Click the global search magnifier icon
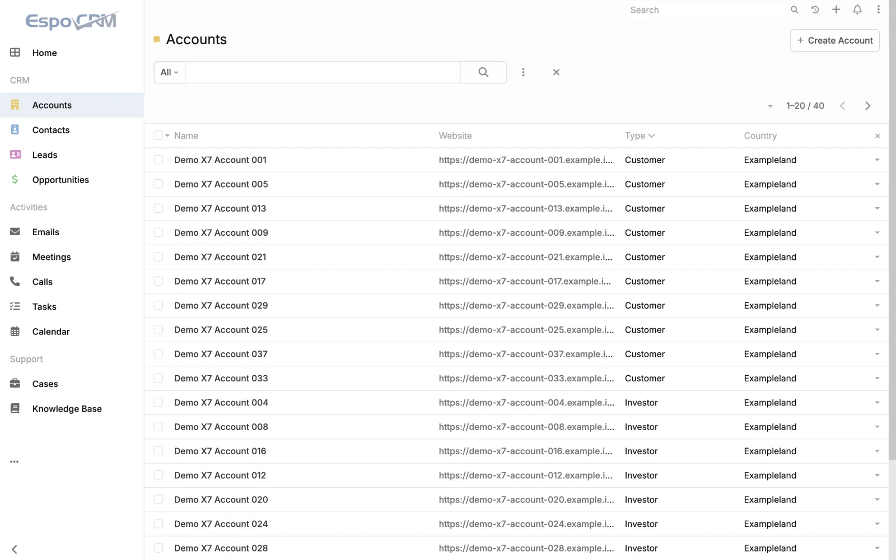This screenshot has height=560, width=896. [794, 10]
